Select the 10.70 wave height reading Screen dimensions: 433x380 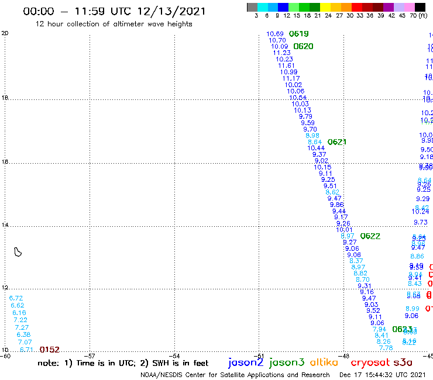coord(277,40)
